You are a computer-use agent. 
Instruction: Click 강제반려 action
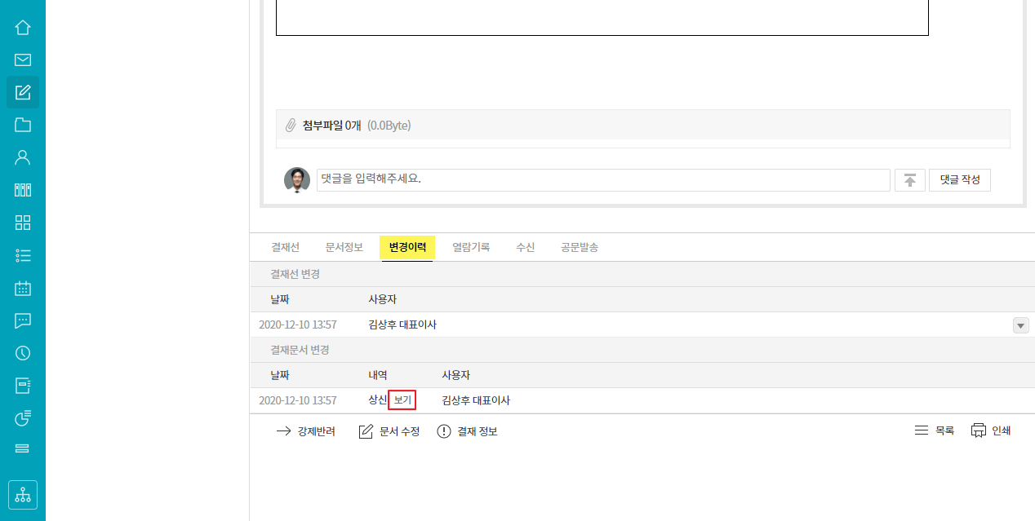point(306,431)
